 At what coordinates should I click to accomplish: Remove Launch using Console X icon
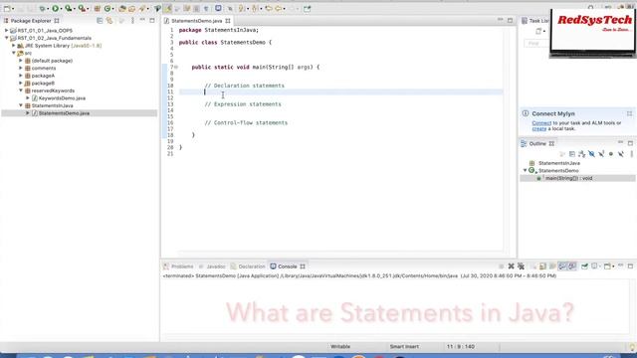[x=511, y=267]
